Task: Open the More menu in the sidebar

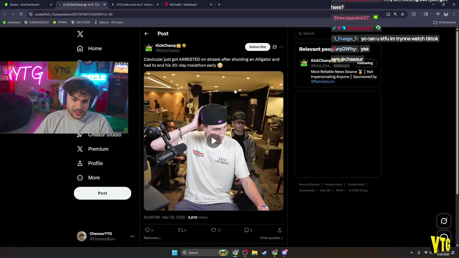Action: pos(89,178)
